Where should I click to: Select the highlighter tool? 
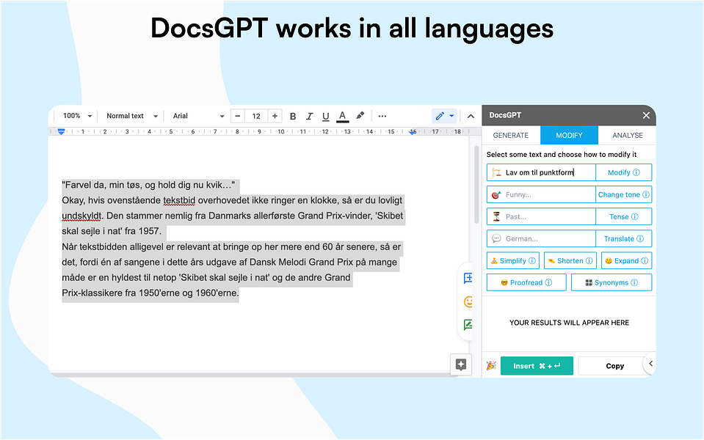[360, 115]
